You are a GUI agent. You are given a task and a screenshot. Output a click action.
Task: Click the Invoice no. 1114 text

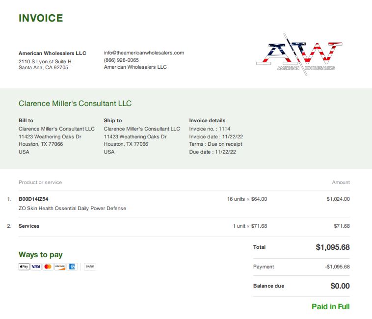[210, 129]
